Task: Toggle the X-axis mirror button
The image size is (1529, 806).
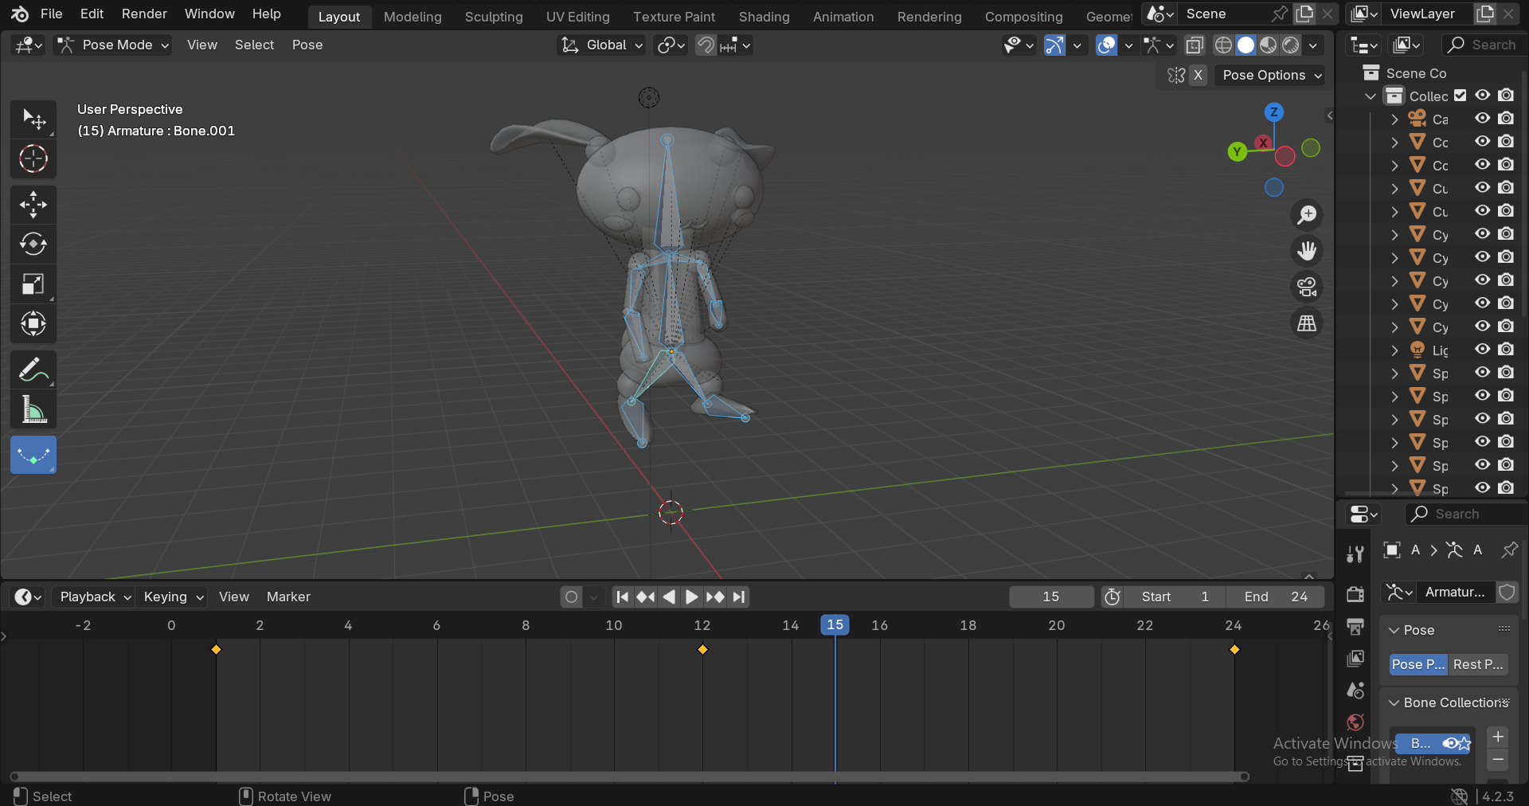Action: [1198, 75]
